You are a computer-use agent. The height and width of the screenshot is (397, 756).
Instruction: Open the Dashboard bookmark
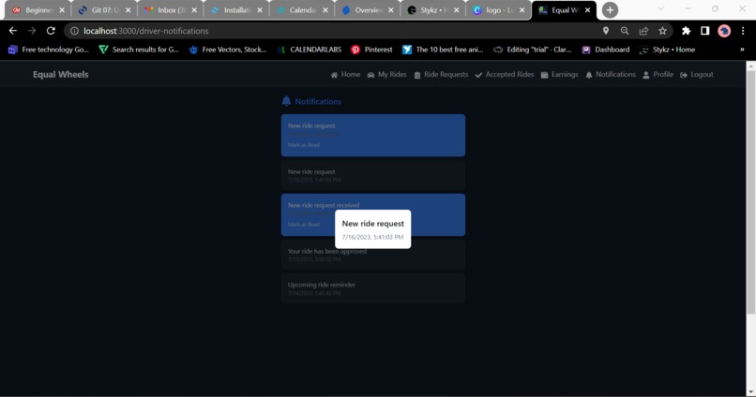pyautogui.click(x=606, y=50)
